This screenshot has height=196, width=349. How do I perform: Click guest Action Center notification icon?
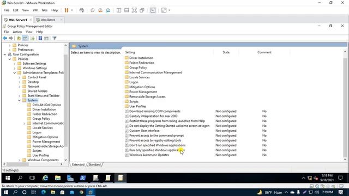(x=340, y=178)
